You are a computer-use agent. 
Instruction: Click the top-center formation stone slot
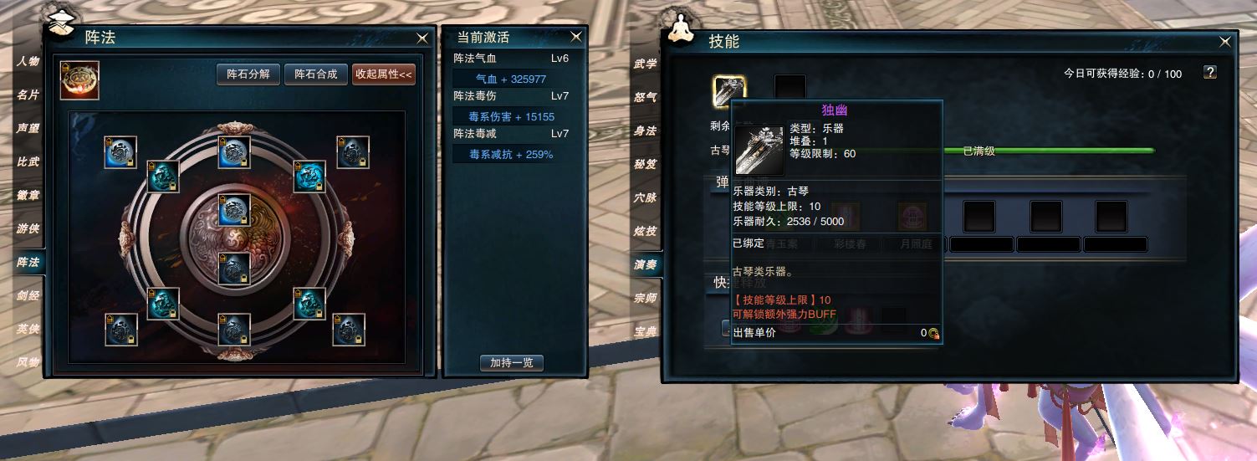click(234, 152)
